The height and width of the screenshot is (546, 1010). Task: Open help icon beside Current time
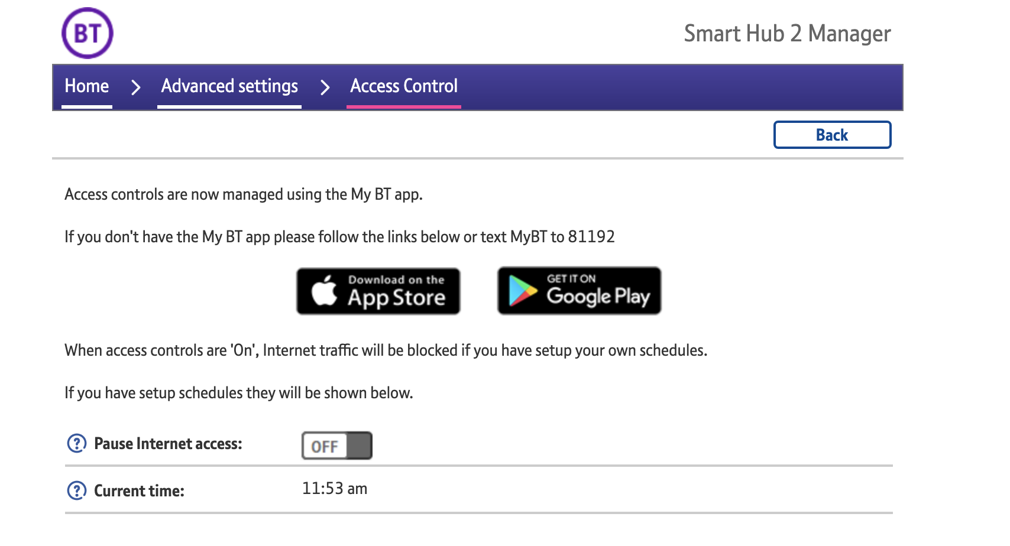click(x=77, y=490)
